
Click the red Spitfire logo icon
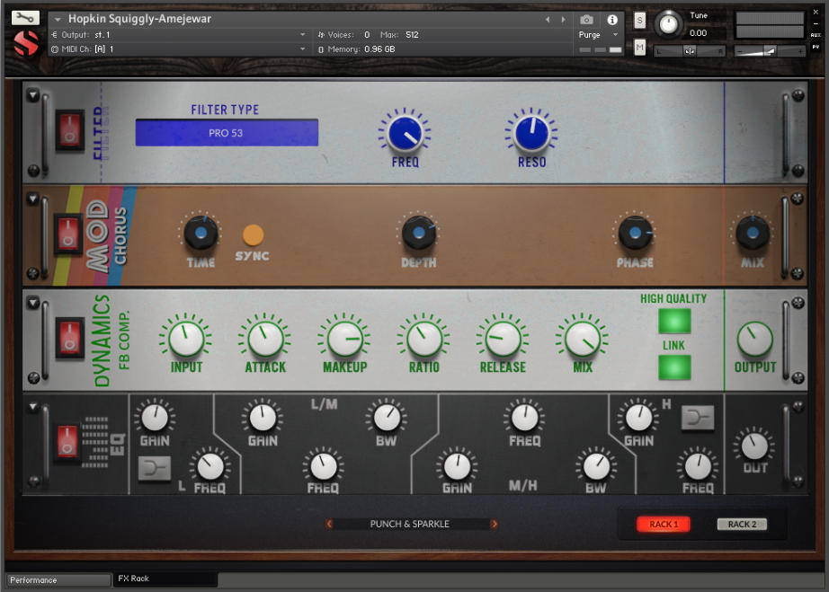pos(25,41)
